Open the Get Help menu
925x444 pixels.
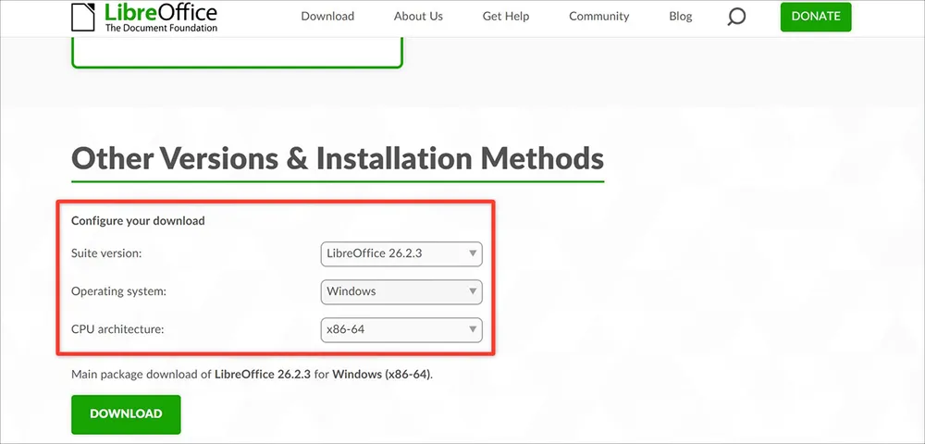point(506,17)
